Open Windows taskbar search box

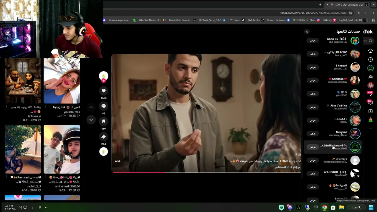pos(356,207)
